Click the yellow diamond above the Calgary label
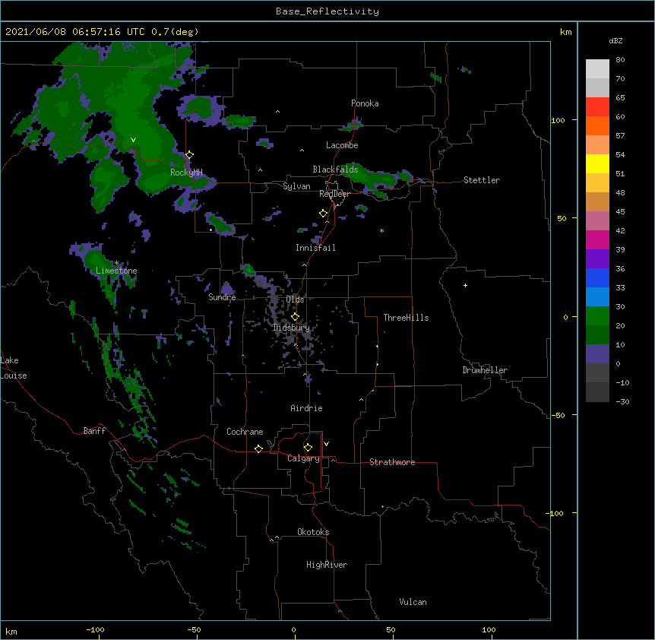Image resolution: width=655 pixels, height=640 pixels. point(308,448)
